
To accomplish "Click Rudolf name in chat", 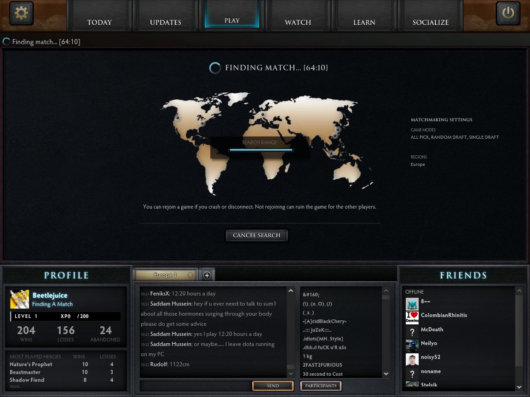I will (x=159, y=364).
